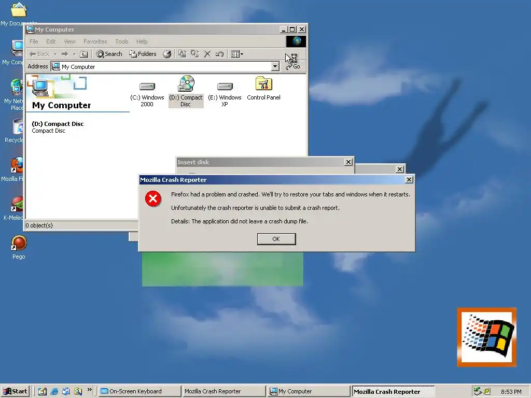Select the active bold Mozilla Crash Reporter taskbar button
The width and height of the screenshot is (531, 398).
click(393, 391)
